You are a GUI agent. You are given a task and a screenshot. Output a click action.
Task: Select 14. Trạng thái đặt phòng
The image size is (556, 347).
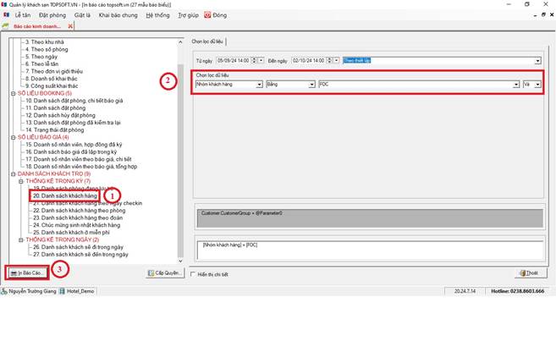(55, 130)
